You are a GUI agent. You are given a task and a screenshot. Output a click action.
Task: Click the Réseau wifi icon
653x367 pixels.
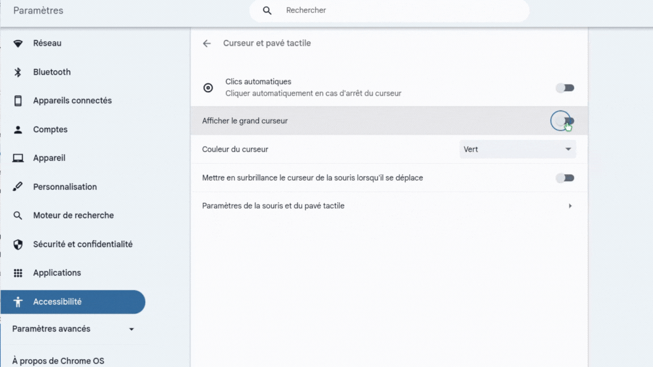point(18,44)
